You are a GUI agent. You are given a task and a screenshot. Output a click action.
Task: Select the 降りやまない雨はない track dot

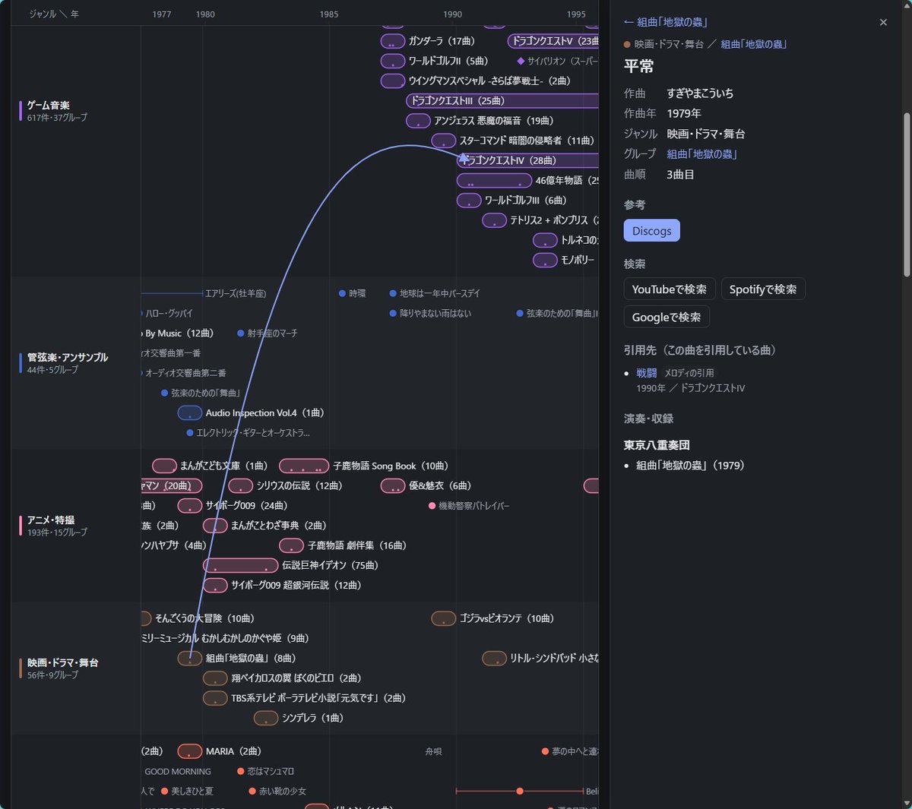pos(393,313)
